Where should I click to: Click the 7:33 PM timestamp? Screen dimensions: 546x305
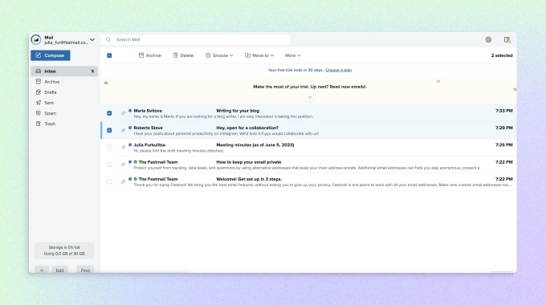[x=504, y=111]
